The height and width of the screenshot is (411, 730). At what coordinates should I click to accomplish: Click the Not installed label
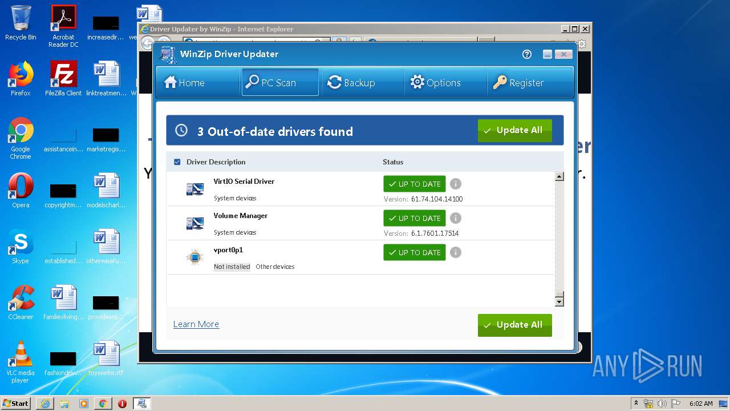(x=232, y=267)
